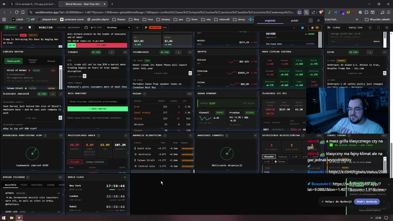Switch the Telegram feed to the Pilne tab
This screenshot has width=393, height=221.
(24, 185)
